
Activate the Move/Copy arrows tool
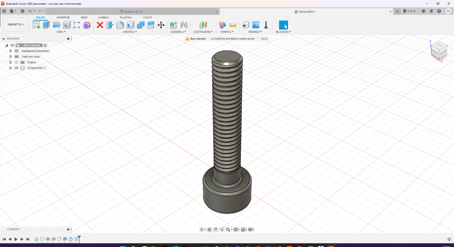(161, 25)
